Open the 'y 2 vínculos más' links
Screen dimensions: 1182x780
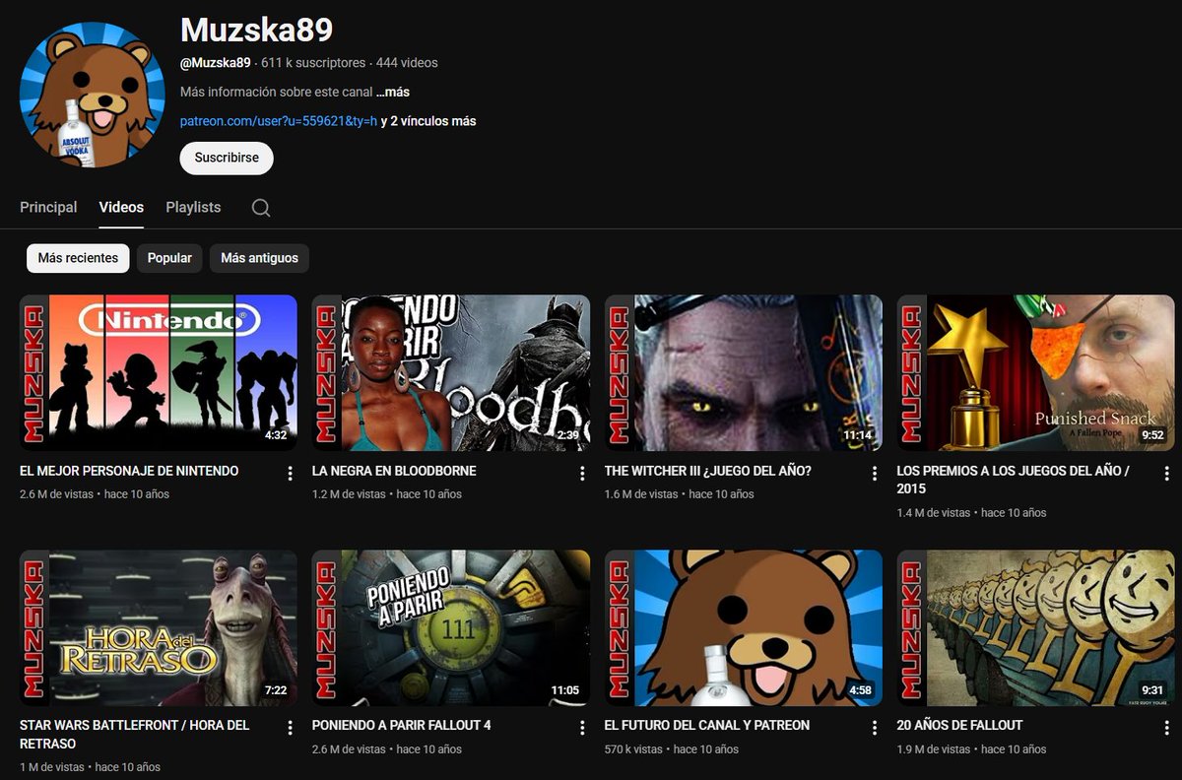(x=428, y=121)
